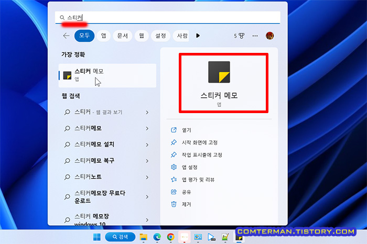367x244 pixels.
Task: Click the star icon for 앱 평가 및 리뷰
Action: [x=174, y=179]
